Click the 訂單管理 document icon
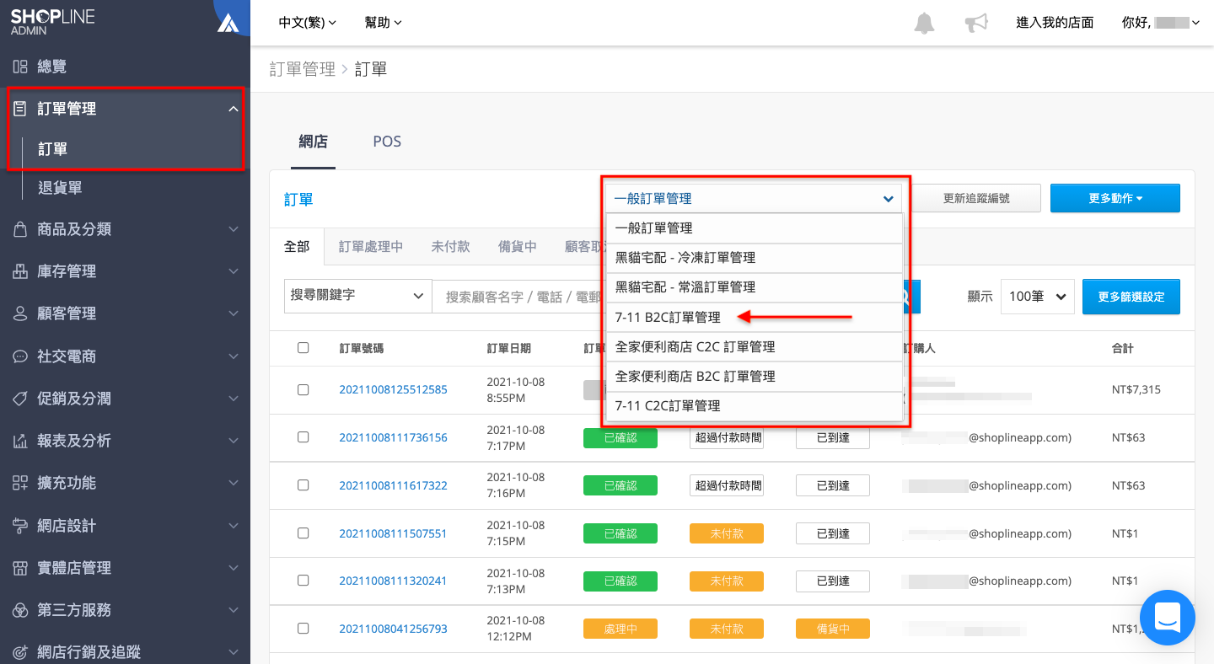 [20, 109]
